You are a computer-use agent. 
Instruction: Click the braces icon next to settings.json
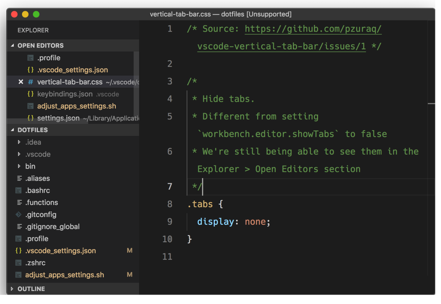pos(30,118)
